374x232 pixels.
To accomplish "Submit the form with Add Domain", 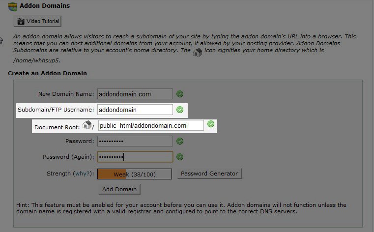I will (120, 189).
